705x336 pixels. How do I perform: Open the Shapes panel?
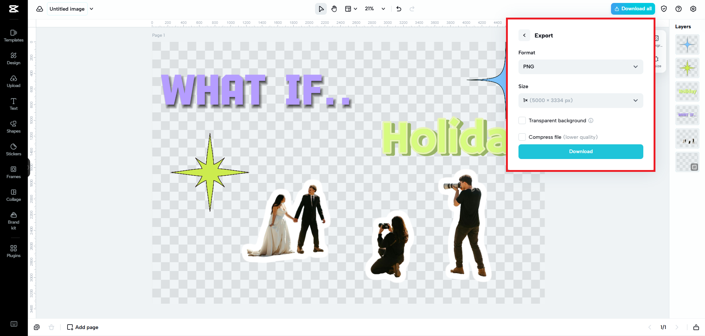(14, 126)
